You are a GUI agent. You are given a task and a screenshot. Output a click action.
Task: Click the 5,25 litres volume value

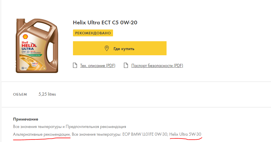(x=47, y=94)
